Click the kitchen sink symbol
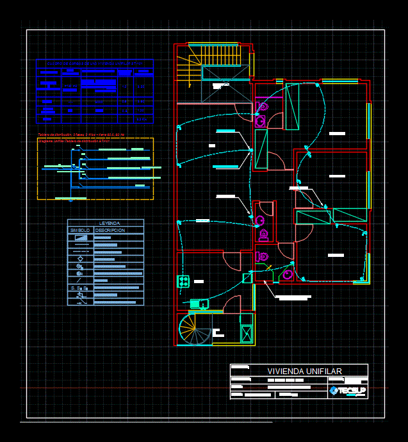408x442 pixels. coord(199,304)
